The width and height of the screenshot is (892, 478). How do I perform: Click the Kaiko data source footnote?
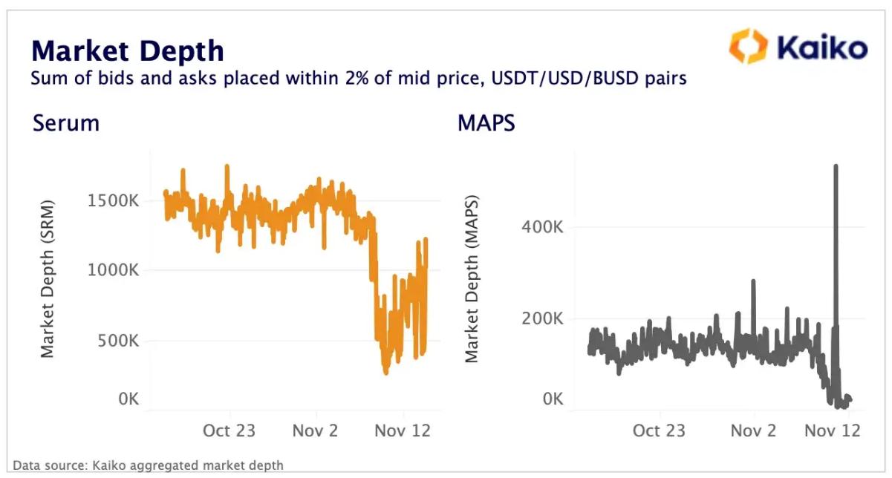click(x=148, y=465)
